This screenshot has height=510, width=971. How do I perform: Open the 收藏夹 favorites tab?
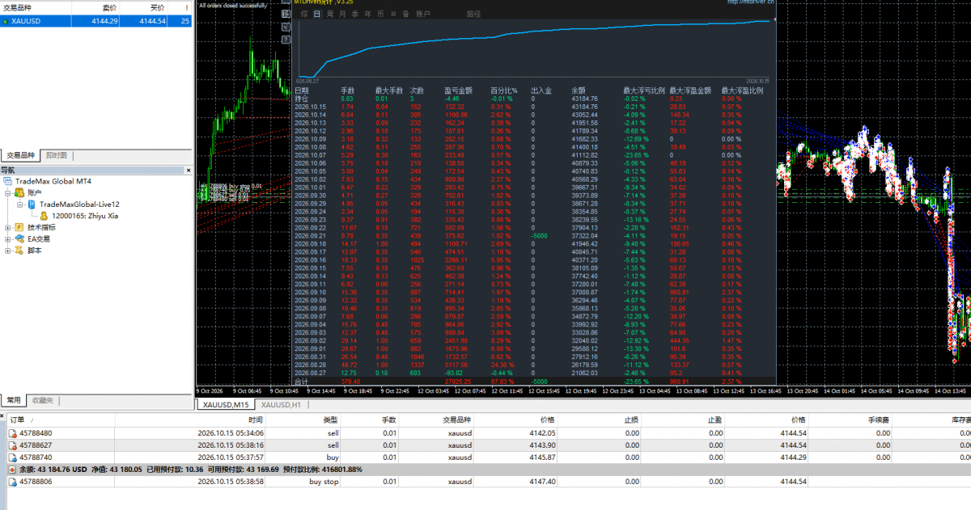tap(41, 401)
